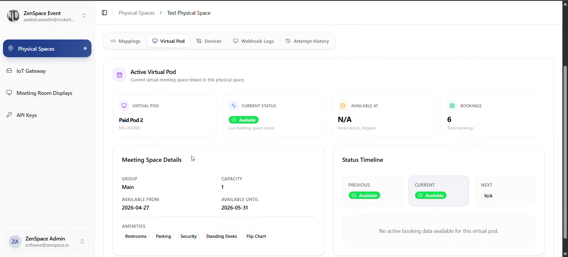This screenshot has width=568, height=257.
Task: Click the Virtual Pod tab monitor icon
Action: (155, 41)
